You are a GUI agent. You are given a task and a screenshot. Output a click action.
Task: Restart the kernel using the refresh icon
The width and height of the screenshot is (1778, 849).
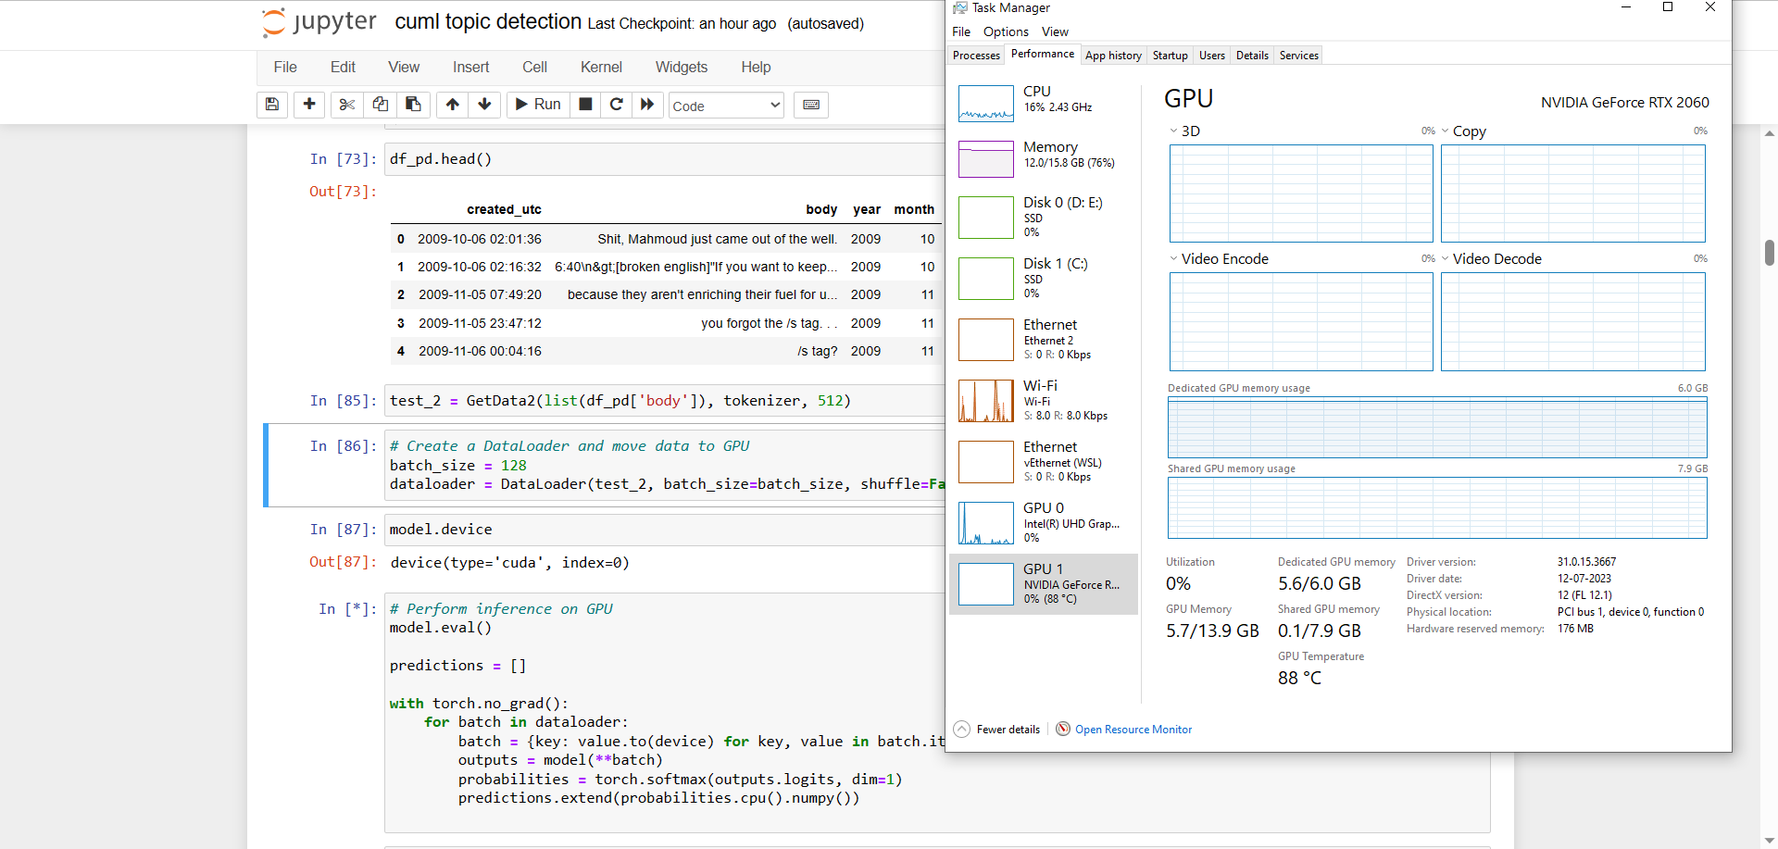(x=617, y=105)
